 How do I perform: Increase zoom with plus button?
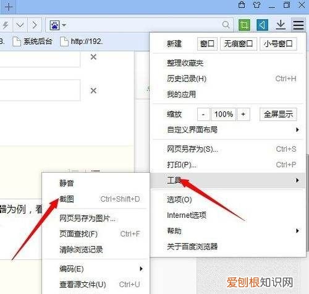243,114
